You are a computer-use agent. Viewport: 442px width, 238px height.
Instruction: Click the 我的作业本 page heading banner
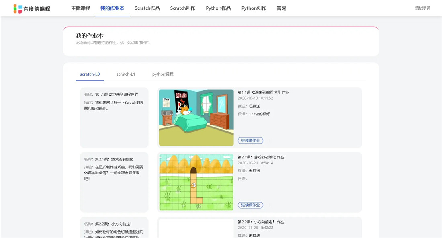[220, 40]
